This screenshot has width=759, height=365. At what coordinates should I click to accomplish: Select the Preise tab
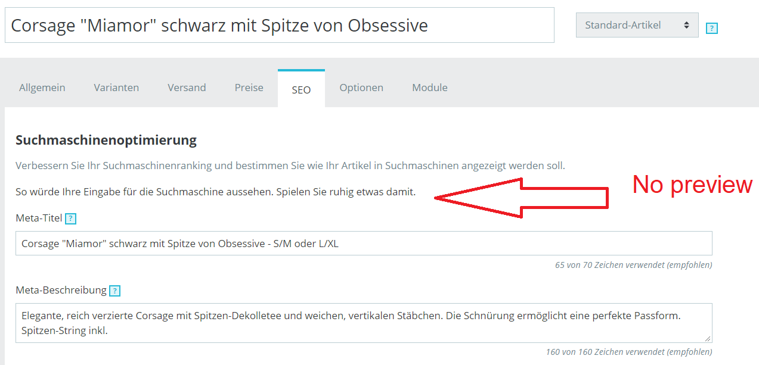(x=249, y=88)
